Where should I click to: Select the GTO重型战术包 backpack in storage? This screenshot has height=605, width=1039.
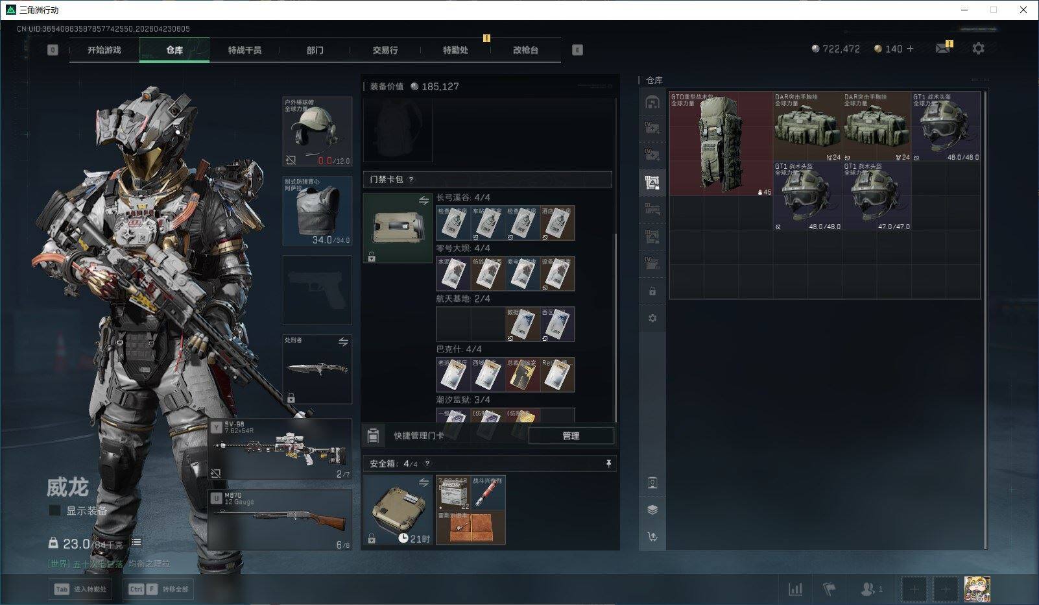(x=721, y=143)
